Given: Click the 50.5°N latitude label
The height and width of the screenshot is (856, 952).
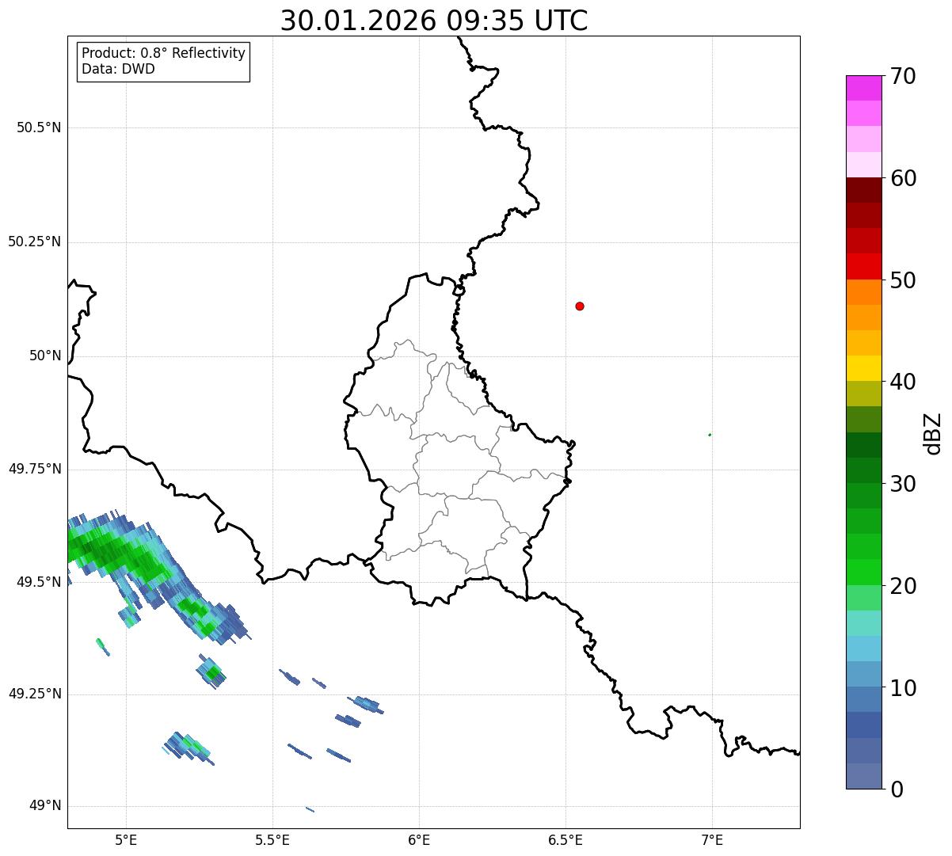Looking at the screenshot, I should point(39,127).
